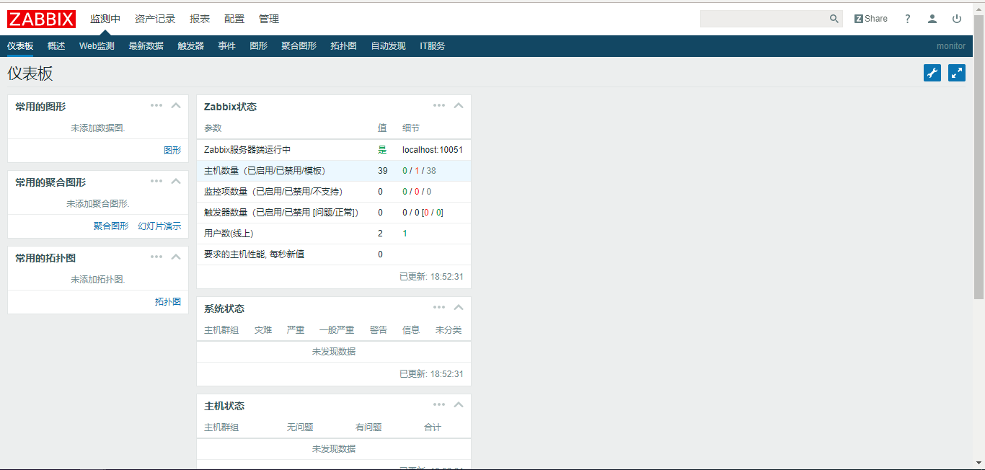The width and height of the screenshot is (985, 470).
Task: Click the 未分类 column header in 系统状态
Action: pyautogui.click(x=449, y=330)
